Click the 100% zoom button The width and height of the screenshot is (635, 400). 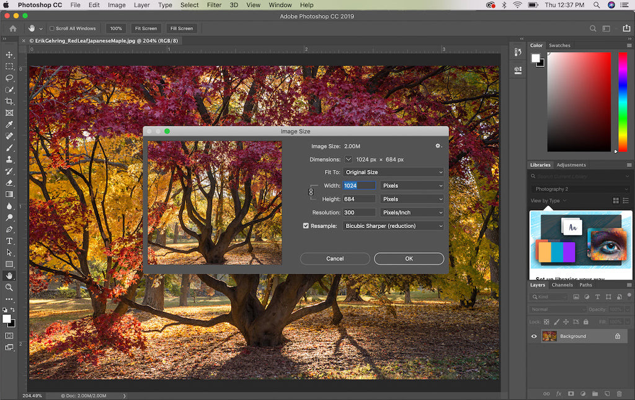[116, 29]
